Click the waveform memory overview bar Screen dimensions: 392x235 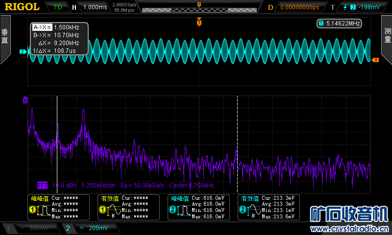(199, 10)
